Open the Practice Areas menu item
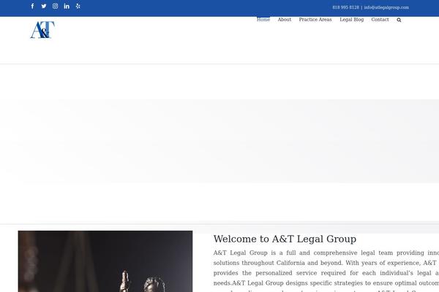 [315, 20]
